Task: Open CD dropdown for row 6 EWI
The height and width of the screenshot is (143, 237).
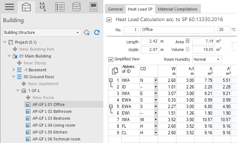Action: click(x=156, y=113)
